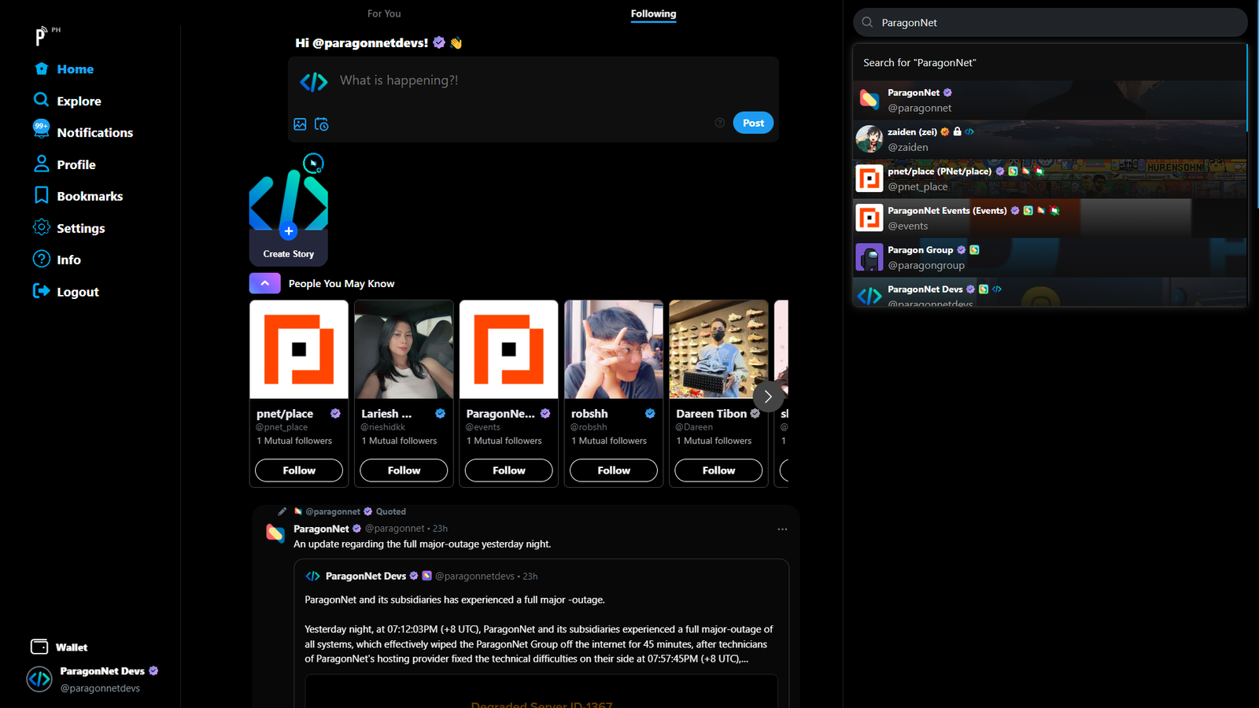Screen dimensions: 1259x708
Task: Follow the robshh account
Action: pos(613,470)
